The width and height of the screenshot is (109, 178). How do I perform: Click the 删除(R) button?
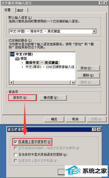pyautogui.click(x=89, y=75)
